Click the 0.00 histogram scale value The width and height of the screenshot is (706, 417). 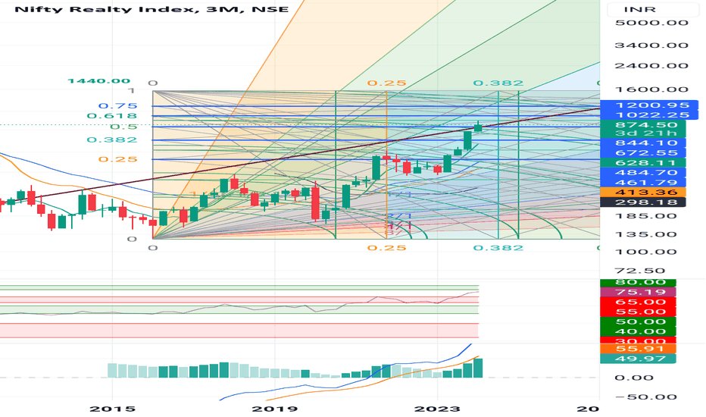pos(634,378)
